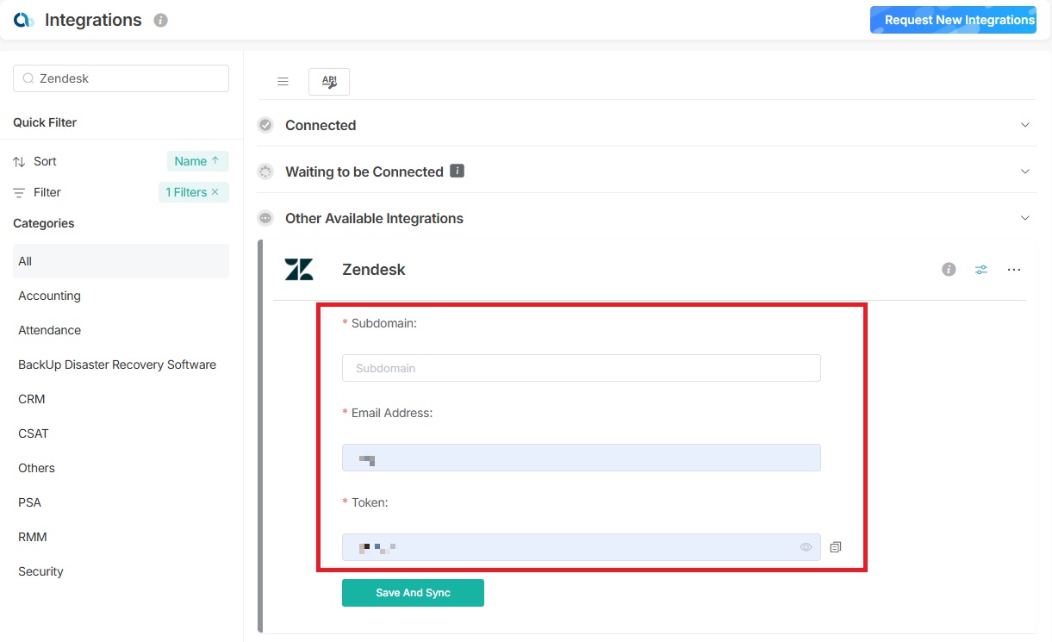Collapse Other Available Integrations section
1052x642 pixels.
click(x=1025, y=218)
